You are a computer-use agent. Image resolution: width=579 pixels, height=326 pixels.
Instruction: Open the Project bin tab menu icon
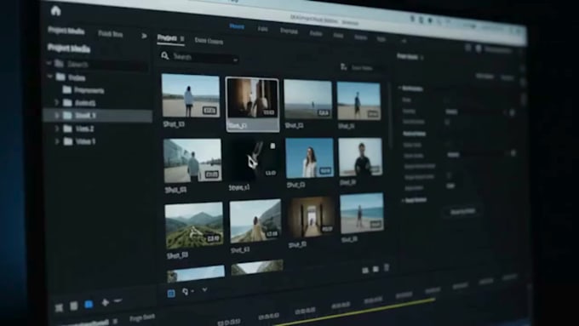(x=182, y=38)
